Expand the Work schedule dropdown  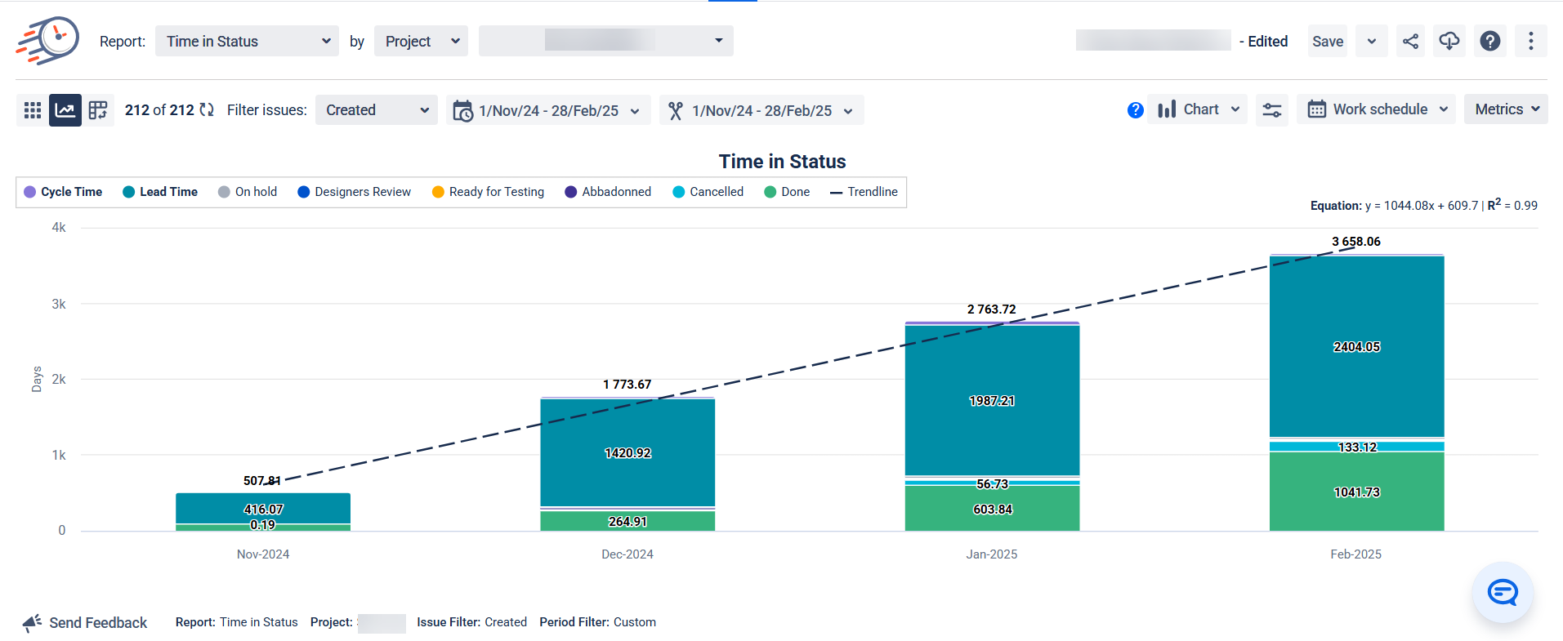pos(1377,109)
